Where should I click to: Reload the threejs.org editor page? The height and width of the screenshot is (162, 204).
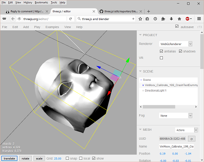(x=71, y=19)
